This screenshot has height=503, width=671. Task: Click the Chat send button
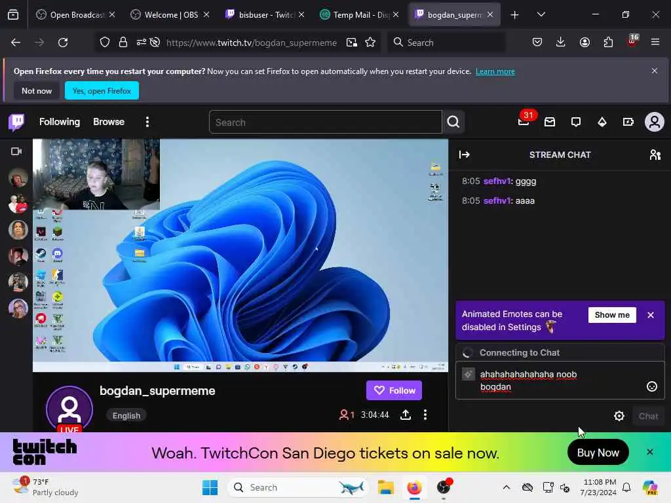coord(648,416)
